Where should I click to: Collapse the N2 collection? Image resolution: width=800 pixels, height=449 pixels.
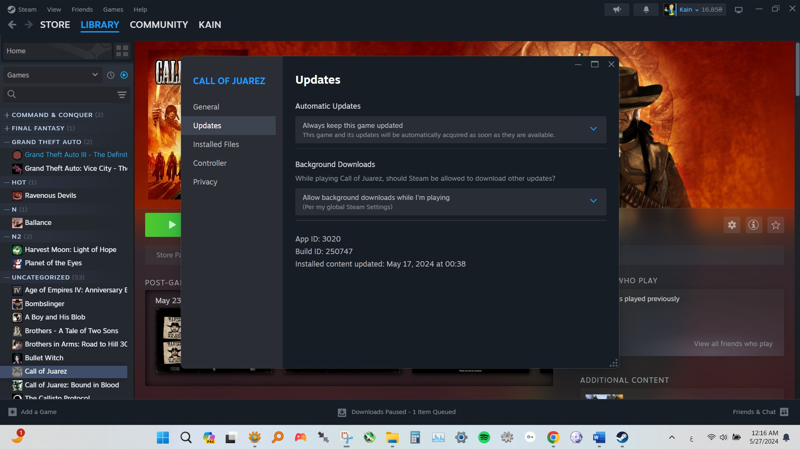point(7,237)
